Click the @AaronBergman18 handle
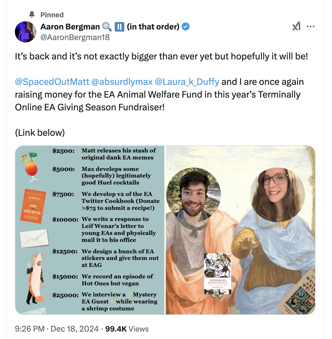 pos(75,37)
